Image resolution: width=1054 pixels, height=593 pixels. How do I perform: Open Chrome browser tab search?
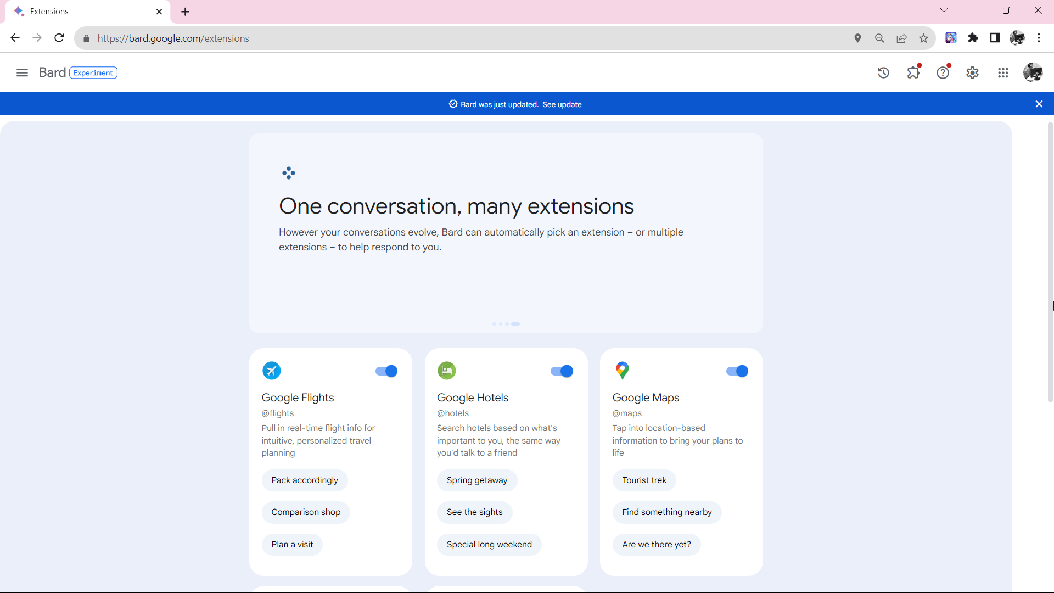click(x=943, y=11)
